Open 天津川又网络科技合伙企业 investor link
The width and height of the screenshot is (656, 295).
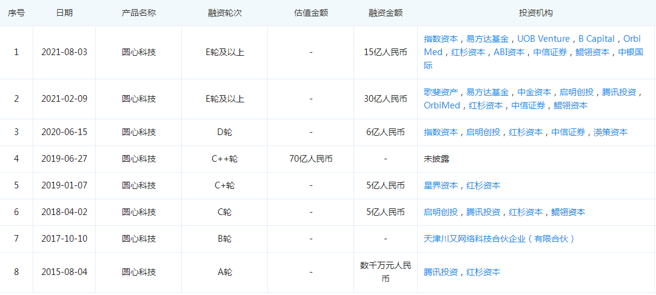pos(499,239)
